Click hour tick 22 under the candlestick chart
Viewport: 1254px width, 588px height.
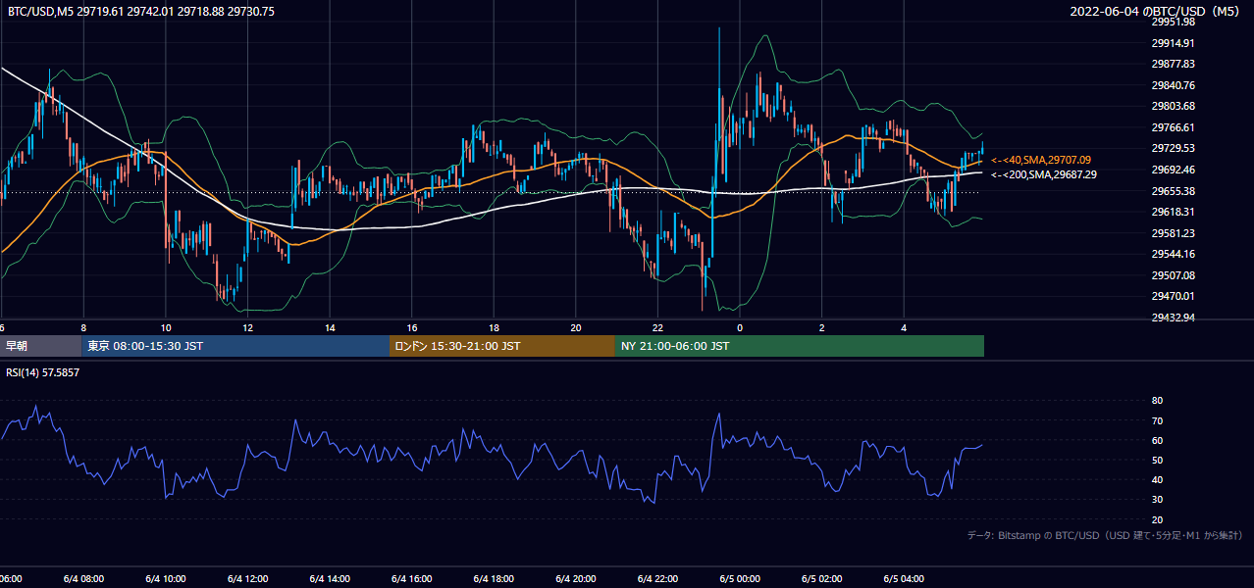[657, 328]
